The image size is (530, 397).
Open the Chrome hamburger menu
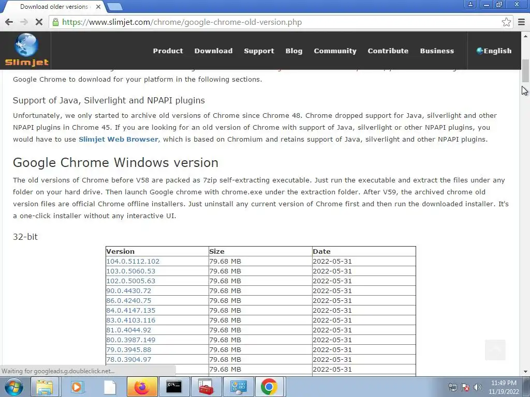(x=521, y=22)
